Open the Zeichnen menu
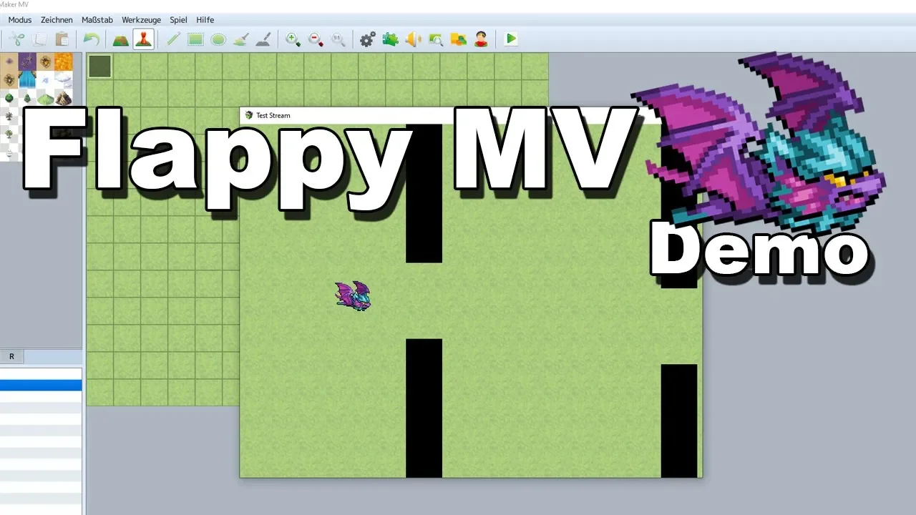This screenshot has width=916, height=515. pyautogui.click(x=57, y=20)
